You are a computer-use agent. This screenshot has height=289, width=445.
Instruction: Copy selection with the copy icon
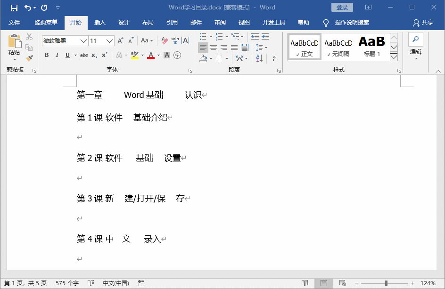point(29,48)
